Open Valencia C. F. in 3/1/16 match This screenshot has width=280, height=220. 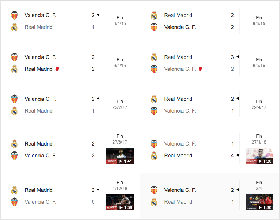(x=40, y=57)
